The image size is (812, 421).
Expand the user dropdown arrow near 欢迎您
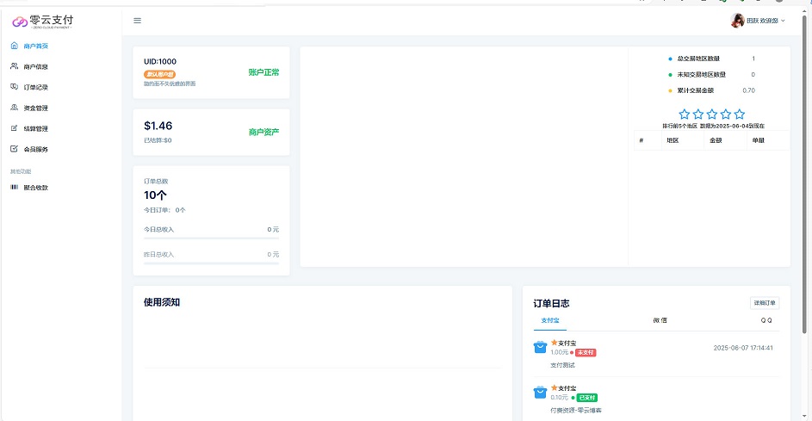point(783,20)
